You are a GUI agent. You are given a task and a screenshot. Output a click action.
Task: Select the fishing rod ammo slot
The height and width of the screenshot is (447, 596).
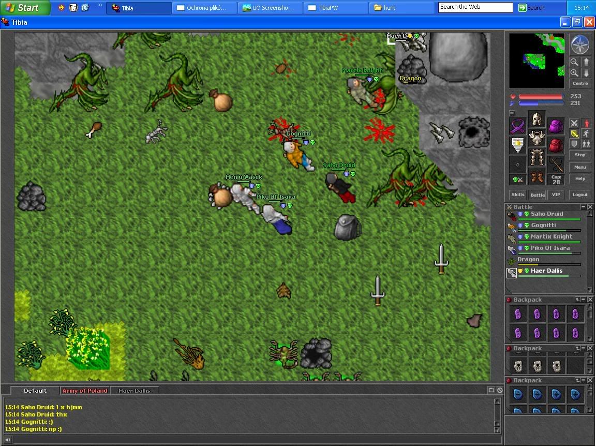pyautogui.click(x=556, y=164)
